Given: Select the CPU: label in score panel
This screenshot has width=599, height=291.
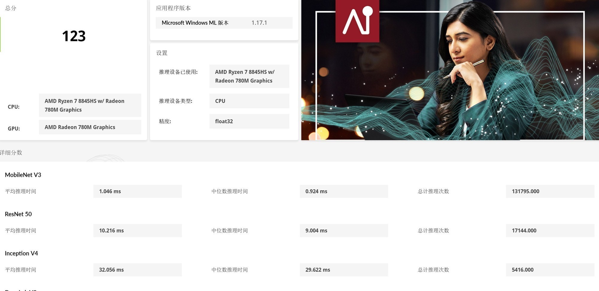Looking at the screenshot, I should click(x=14, y=107).
